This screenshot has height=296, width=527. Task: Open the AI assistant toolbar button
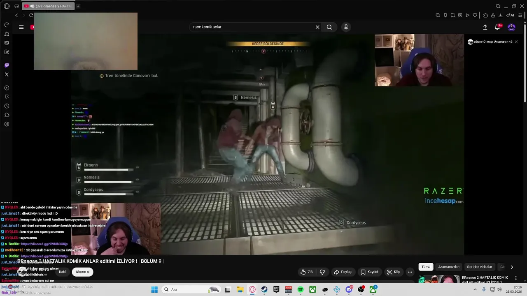click(x=510, y=15)
